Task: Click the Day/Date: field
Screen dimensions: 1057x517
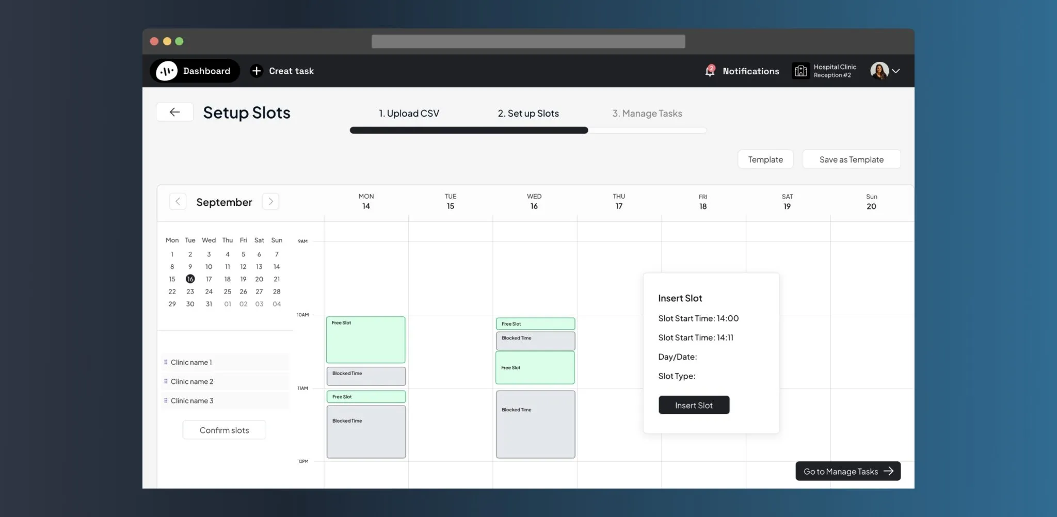Action: (x=677, y=357)
